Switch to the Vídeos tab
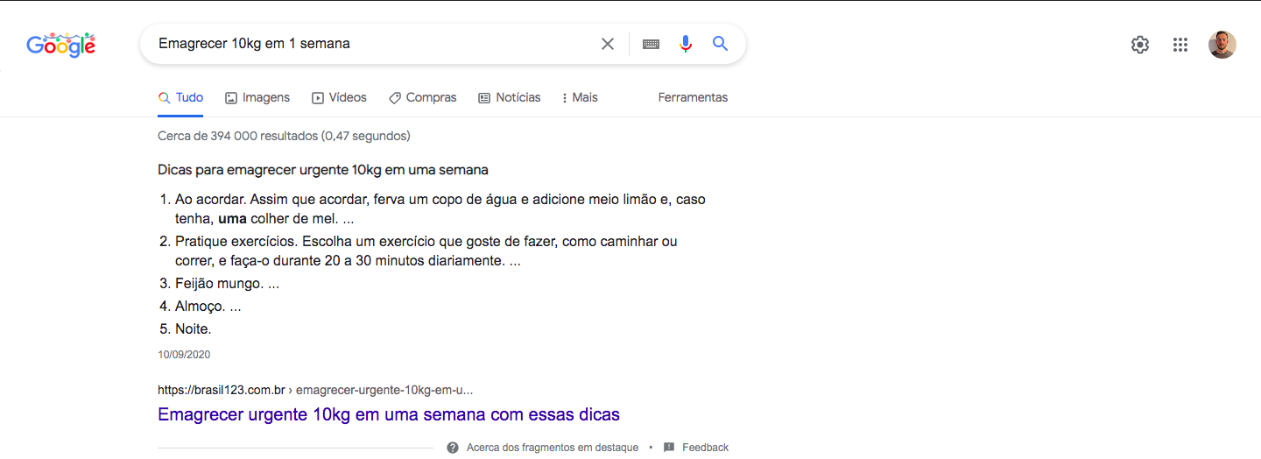This screenshot has width=1261, height=459. click(339, 97)
